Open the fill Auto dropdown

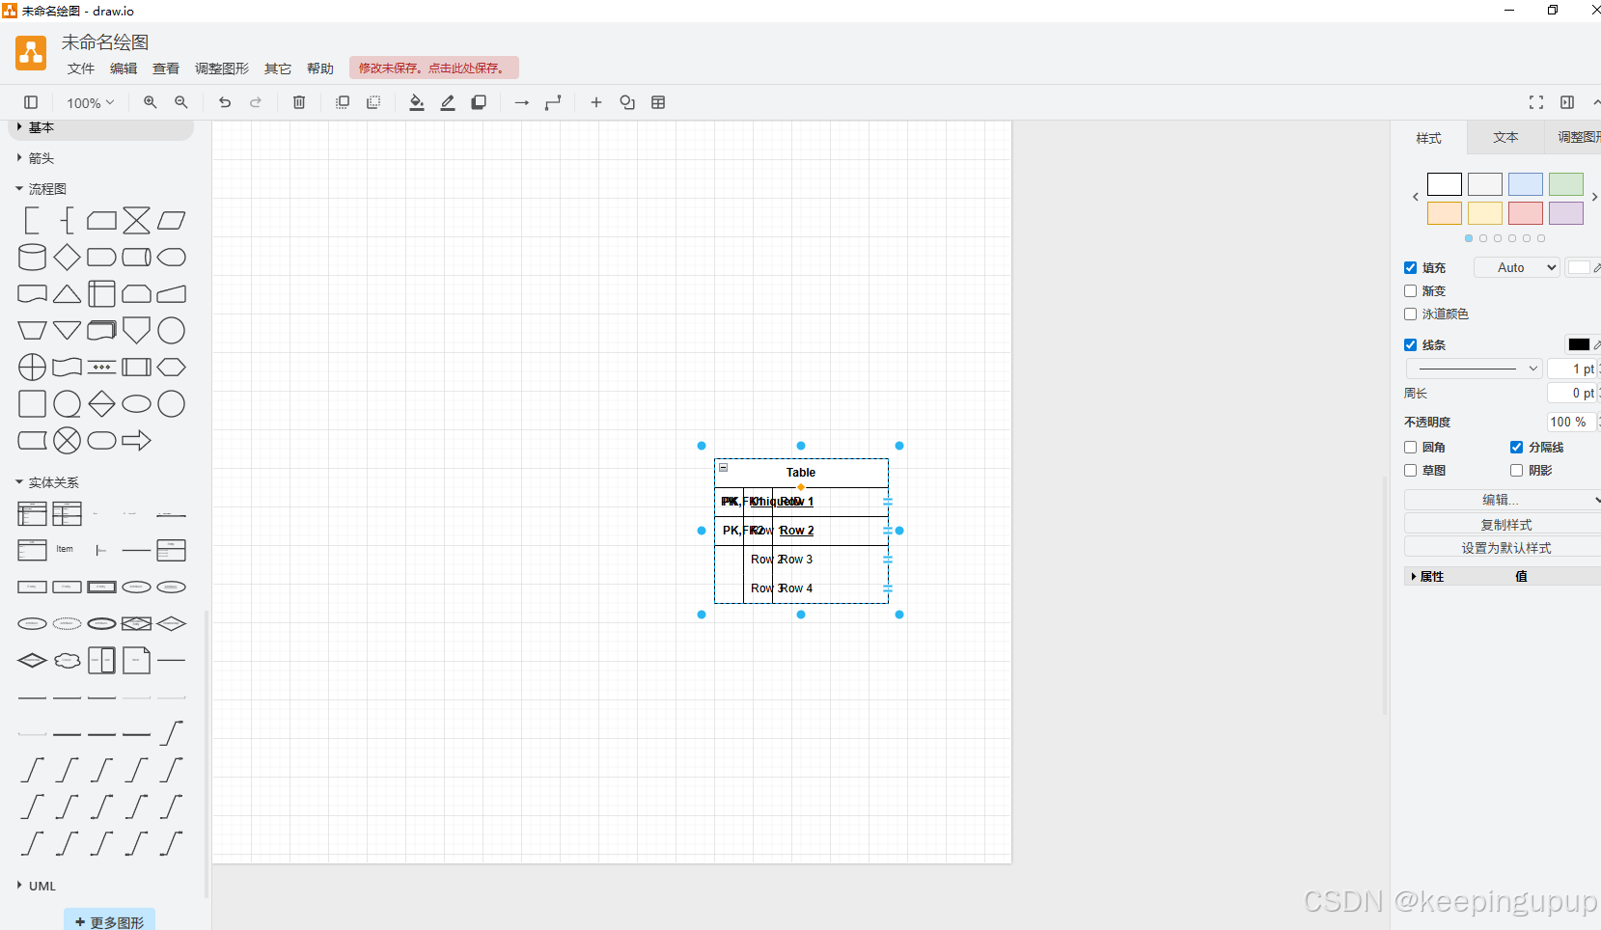1517,268
